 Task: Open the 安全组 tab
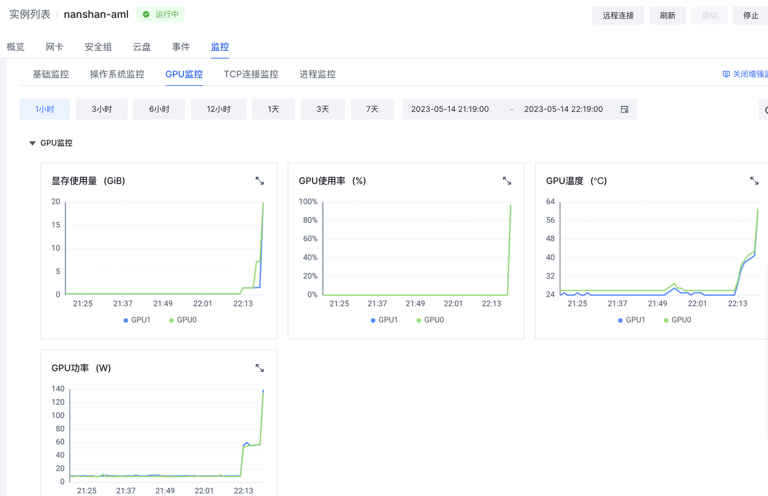pyautogui.click(x=97, y=47)
